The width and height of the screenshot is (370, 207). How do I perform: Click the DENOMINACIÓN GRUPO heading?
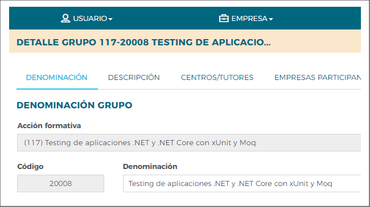pyautogui.click(x=75, y=105)
